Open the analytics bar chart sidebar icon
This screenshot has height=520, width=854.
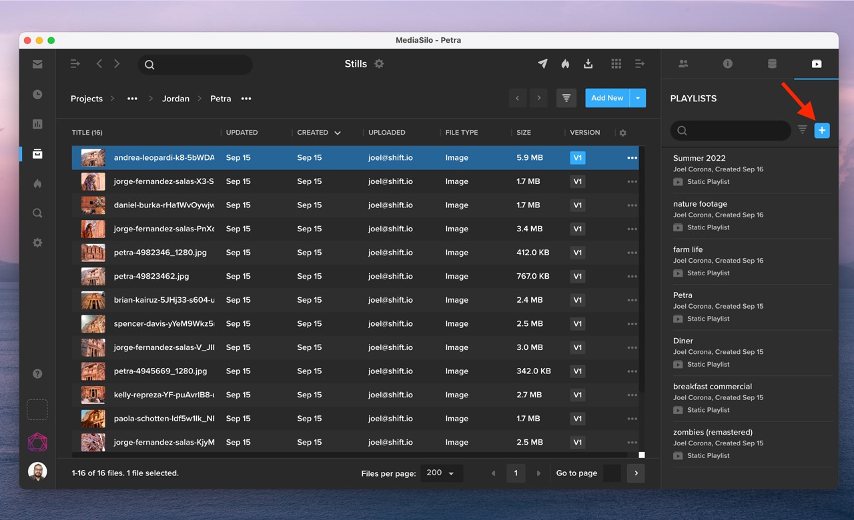tap(37, 124)
